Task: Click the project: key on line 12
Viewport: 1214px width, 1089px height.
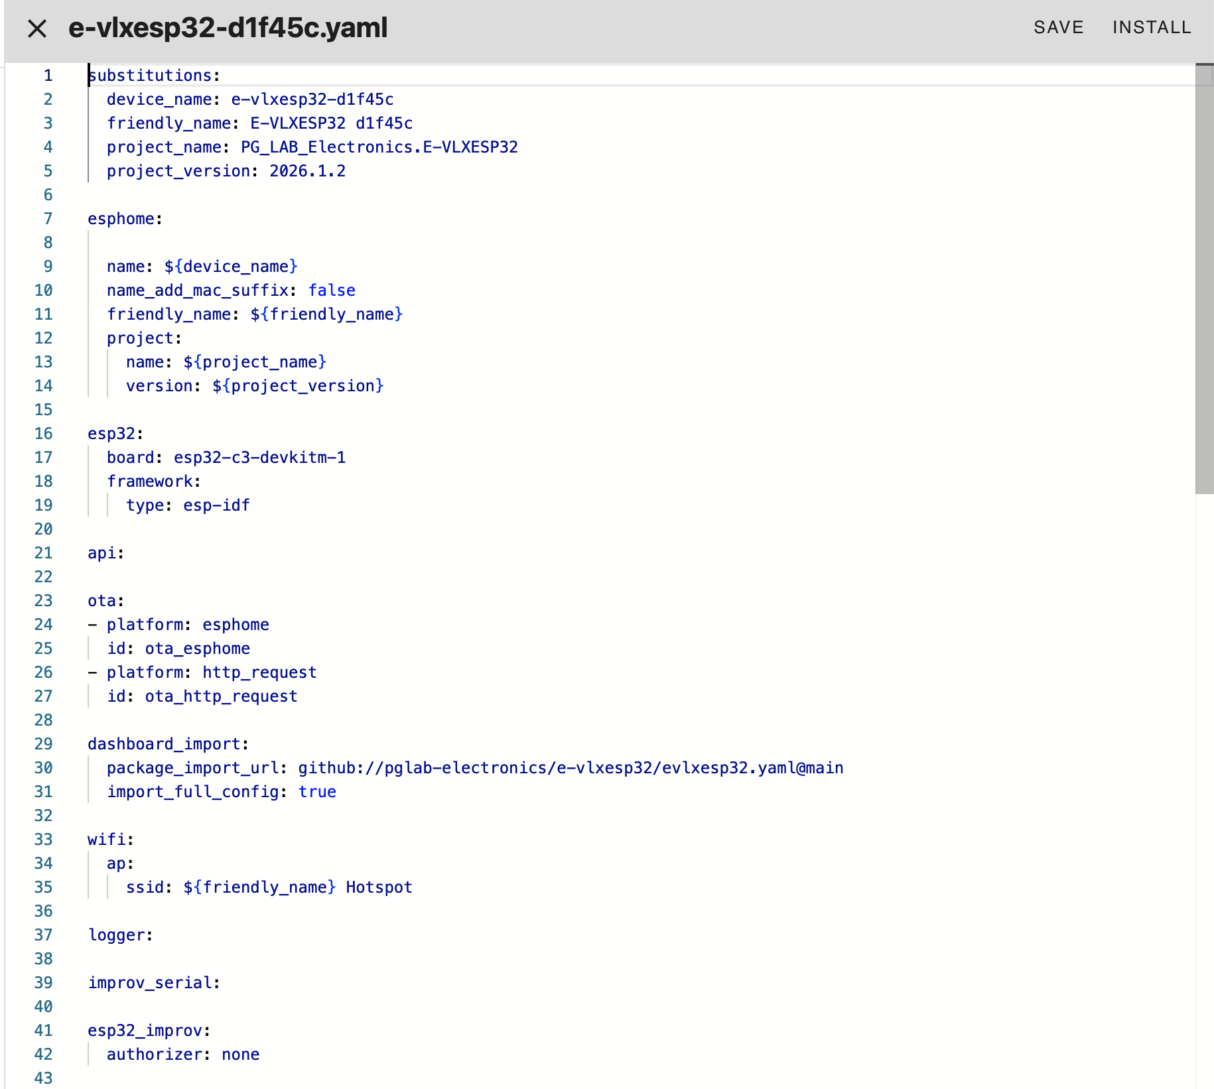Action: (x=144, y=338)
